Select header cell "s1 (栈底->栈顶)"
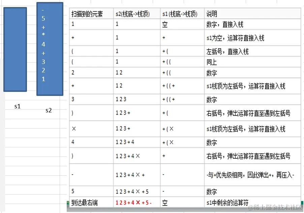Viewport: 304px width, 213px height. 182,13
